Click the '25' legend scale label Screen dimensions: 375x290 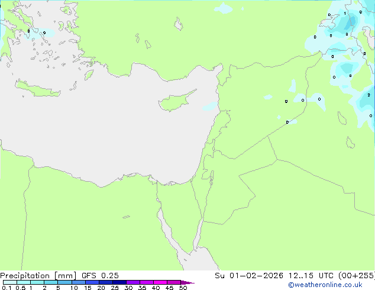pos(115,288)
